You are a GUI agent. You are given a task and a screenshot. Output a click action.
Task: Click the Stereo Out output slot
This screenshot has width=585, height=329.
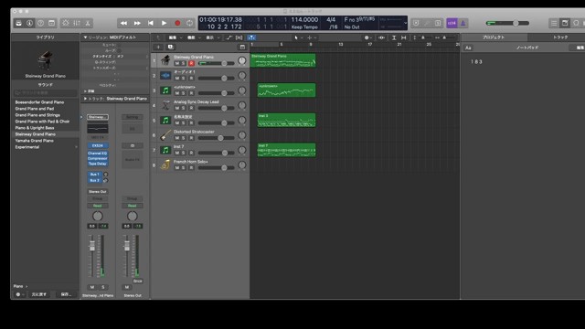(x=98, y=191)
